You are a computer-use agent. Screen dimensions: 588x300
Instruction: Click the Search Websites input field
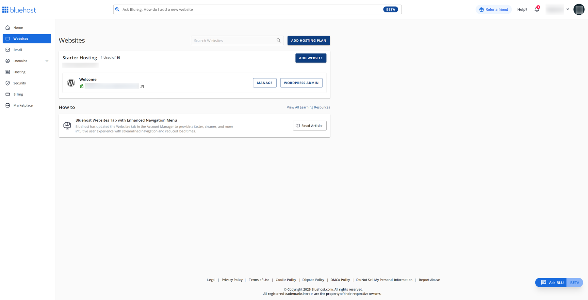[x=237, y=40]
